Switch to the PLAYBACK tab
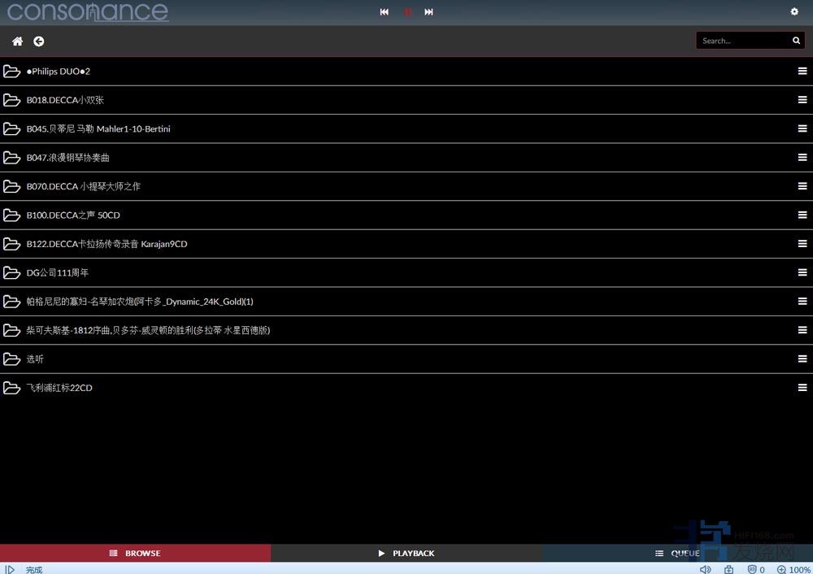 click(x=406, y=553)
